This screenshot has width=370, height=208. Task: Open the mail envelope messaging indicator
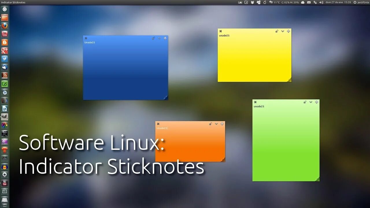pyautogui.click(x=309, y=2)
